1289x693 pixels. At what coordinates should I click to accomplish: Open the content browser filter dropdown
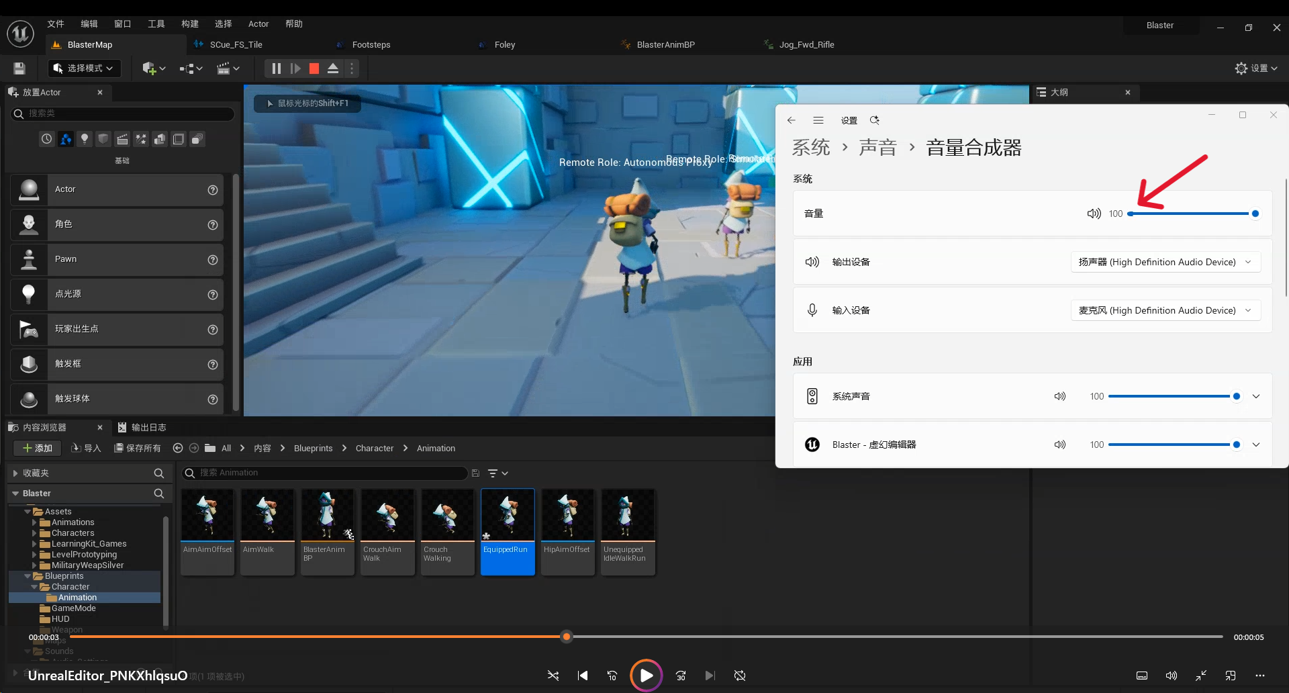point(497,473)
